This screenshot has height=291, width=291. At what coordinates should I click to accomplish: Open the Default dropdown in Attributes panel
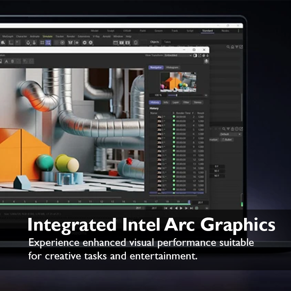tap(231, 134)
